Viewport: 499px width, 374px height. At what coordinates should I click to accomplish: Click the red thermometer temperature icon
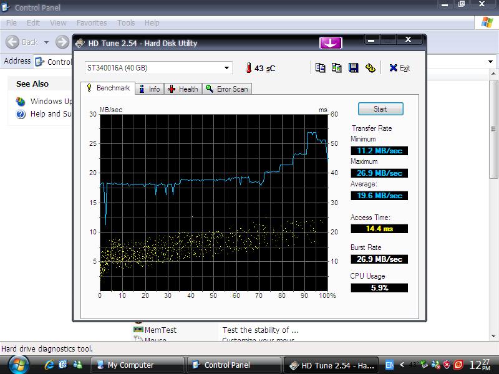coord(248,68)
